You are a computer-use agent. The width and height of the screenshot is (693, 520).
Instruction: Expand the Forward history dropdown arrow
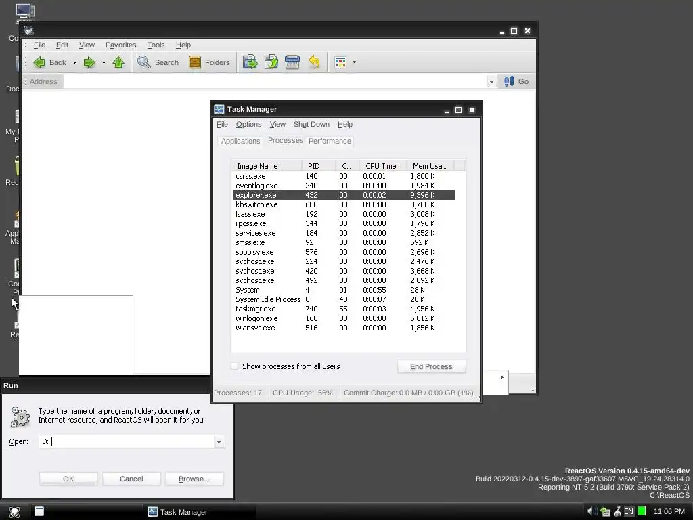click(104, 62)
